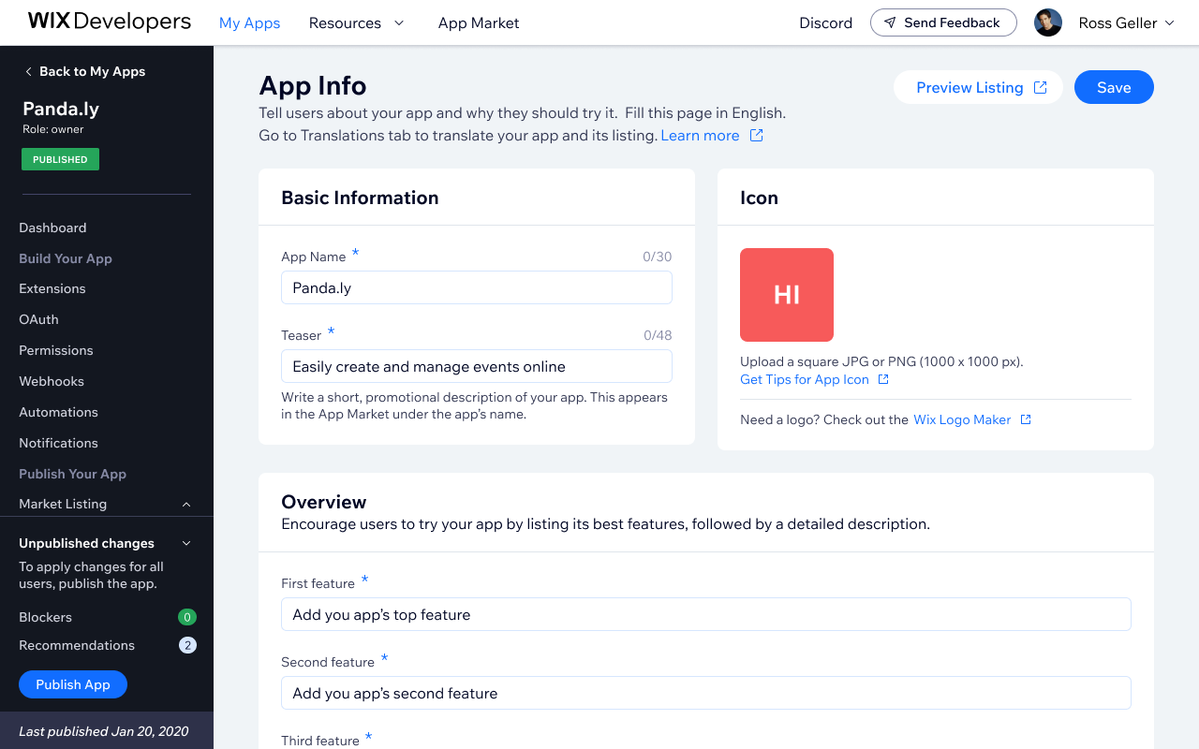1199x749 pixels.
Task: Open the OAuth sidebar item
Action: 38,319
